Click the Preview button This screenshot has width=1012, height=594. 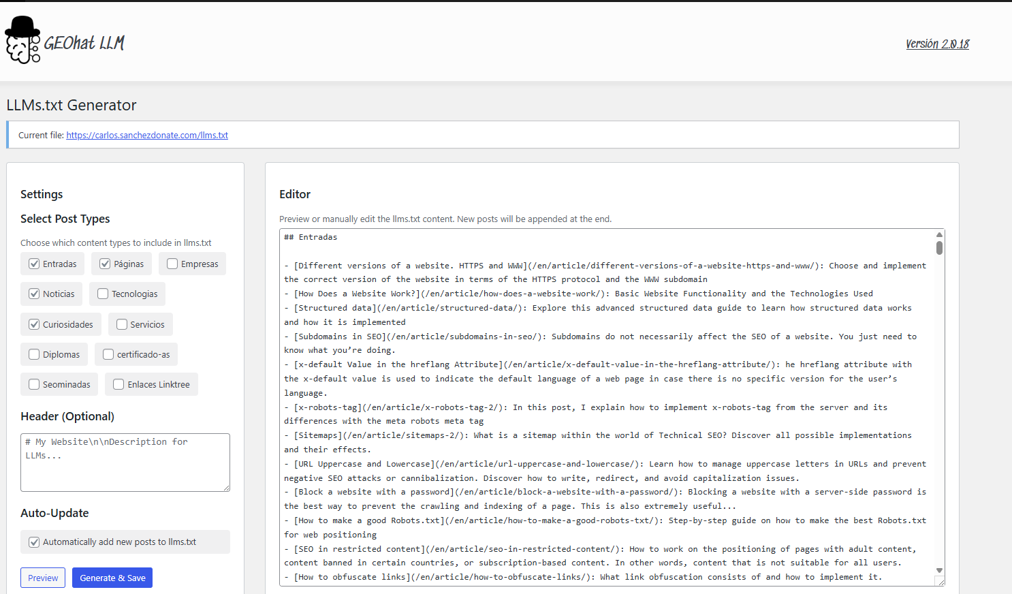pyautogui.click(x=42, y=577)
